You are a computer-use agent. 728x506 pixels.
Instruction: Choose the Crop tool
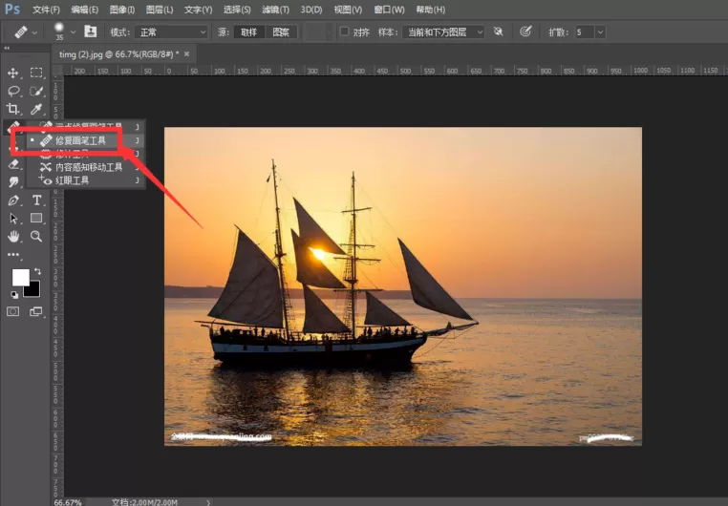[x=13, y=109]
